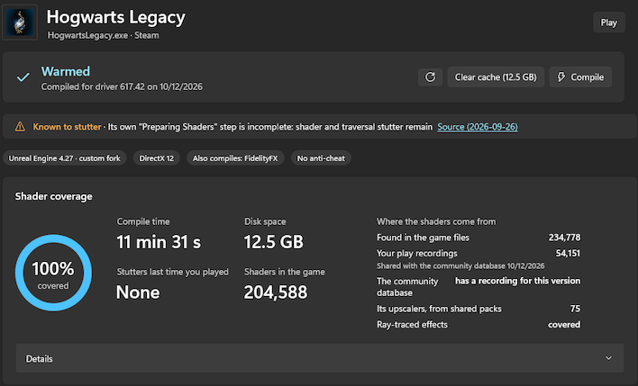Click Clear cache (12.5 GB) button
Screen dimensions: 638x386
click(x=496, y=76)
